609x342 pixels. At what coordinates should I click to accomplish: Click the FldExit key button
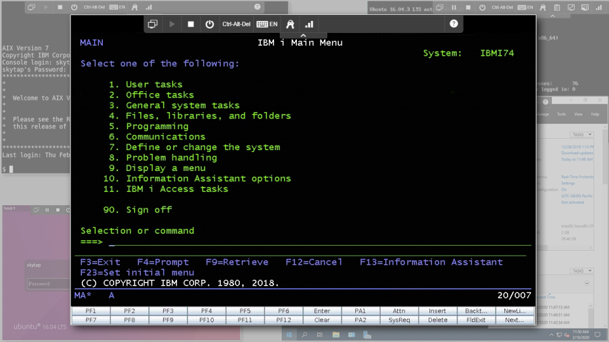click(x=476, y=320)
